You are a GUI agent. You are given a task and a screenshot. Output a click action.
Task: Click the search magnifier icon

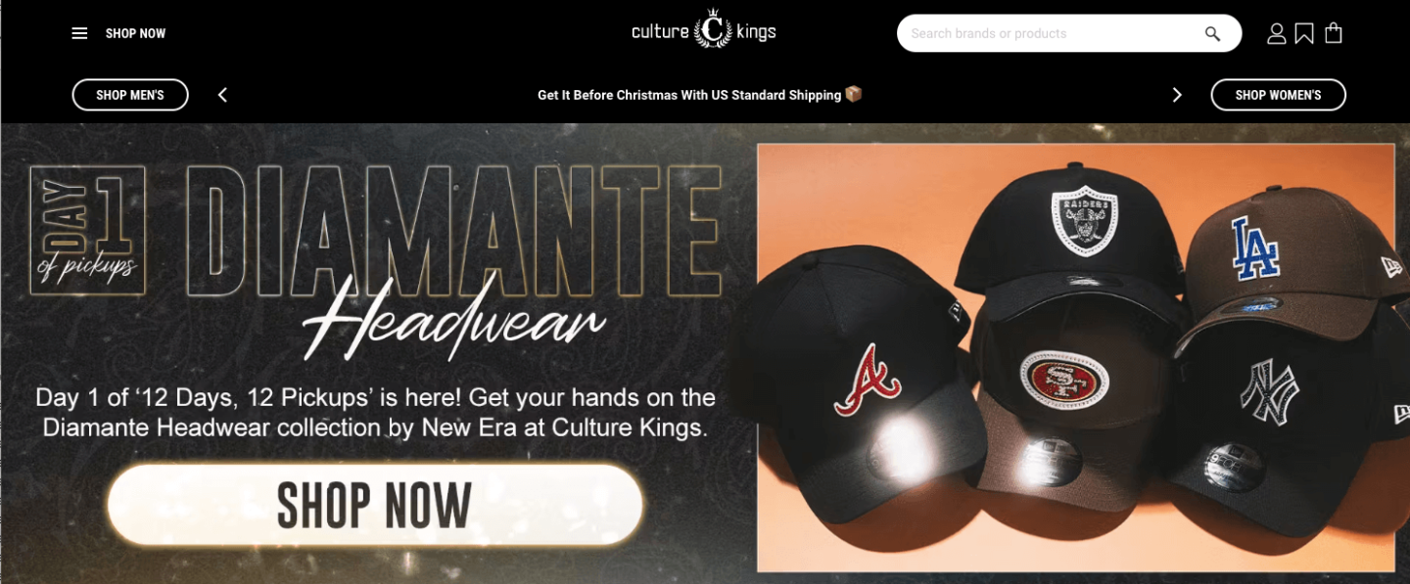pyautogui.click(x=1212, y=33)
